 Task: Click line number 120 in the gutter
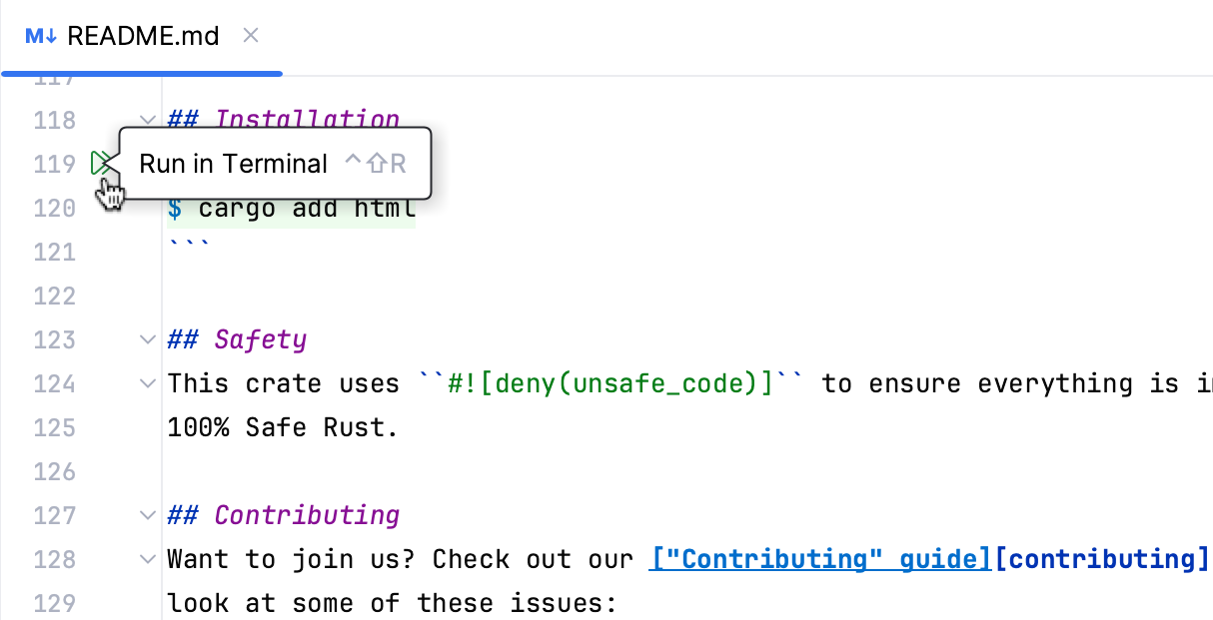pos(57,208)
